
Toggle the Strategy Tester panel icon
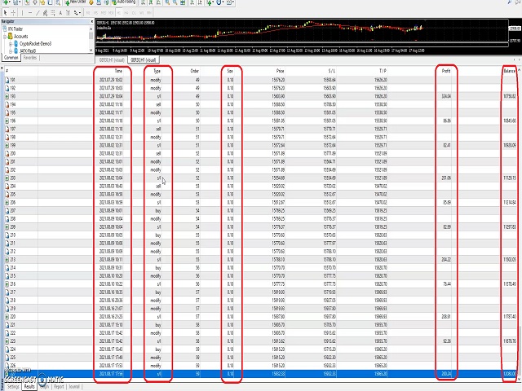tap(58, 2)
